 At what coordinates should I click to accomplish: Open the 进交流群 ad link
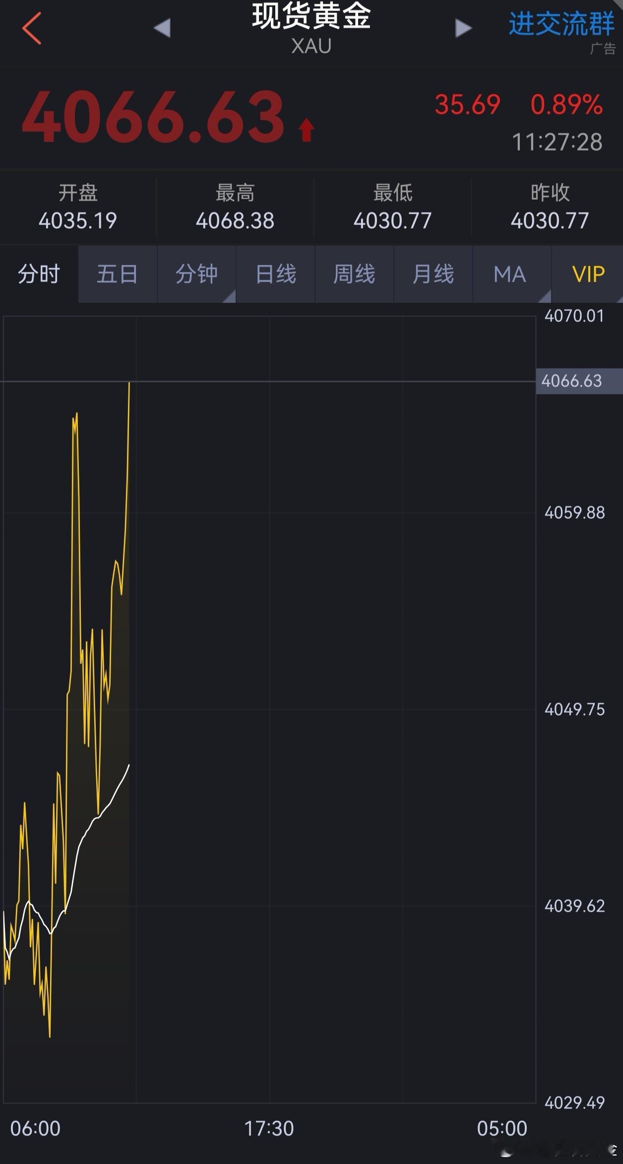pyautogui.click(x=561, y=24)
